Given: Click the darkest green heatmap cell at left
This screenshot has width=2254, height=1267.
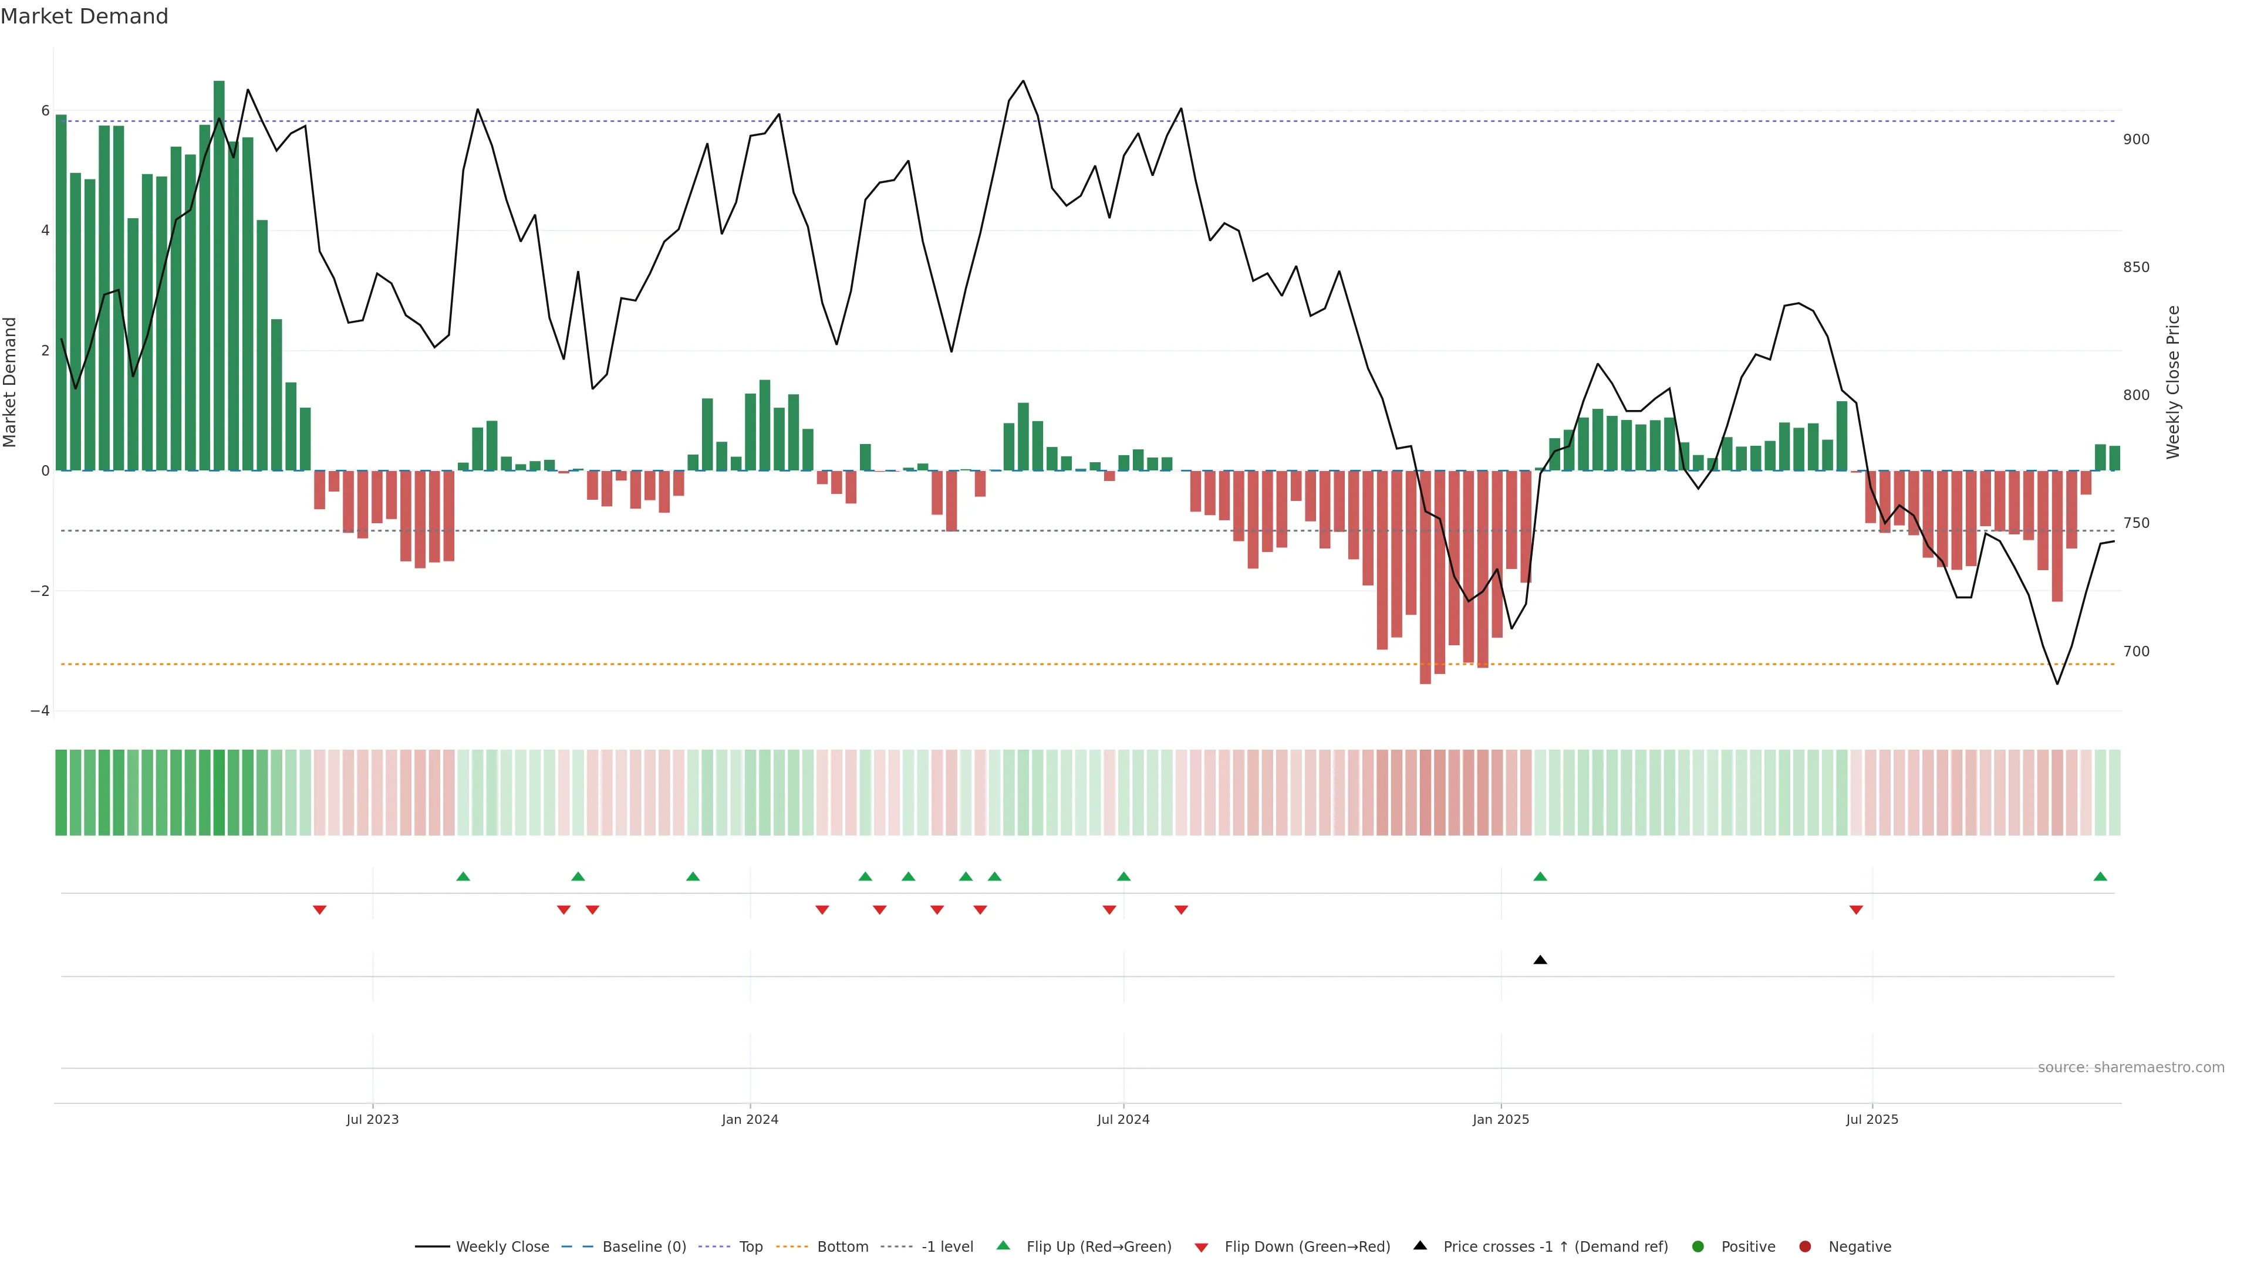Looking at the screenshot, I should pos(219,792).
